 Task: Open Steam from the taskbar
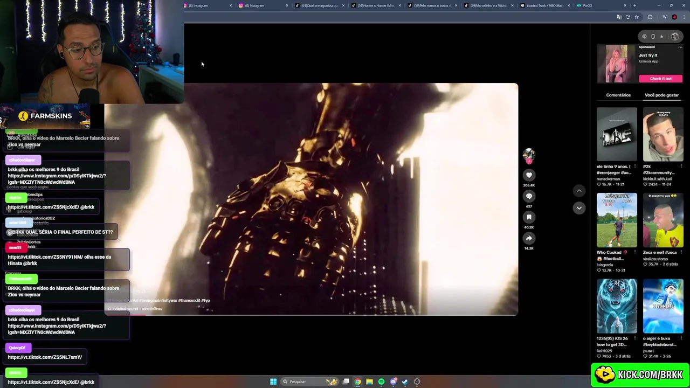click(405, 382)
